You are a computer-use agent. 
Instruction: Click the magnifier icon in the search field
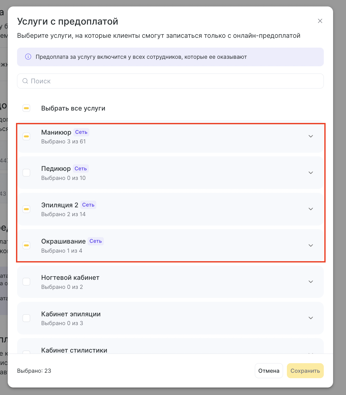click(25, 81)
